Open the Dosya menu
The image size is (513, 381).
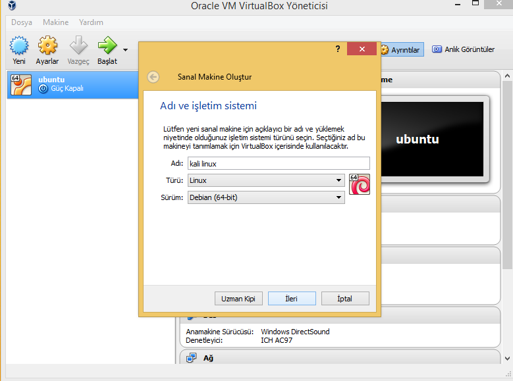point(22,22)
